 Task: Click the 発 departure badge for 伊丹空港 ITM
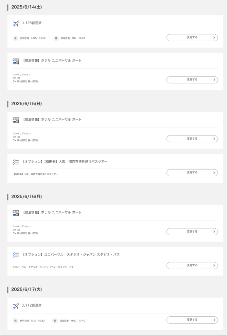[15, 321]
